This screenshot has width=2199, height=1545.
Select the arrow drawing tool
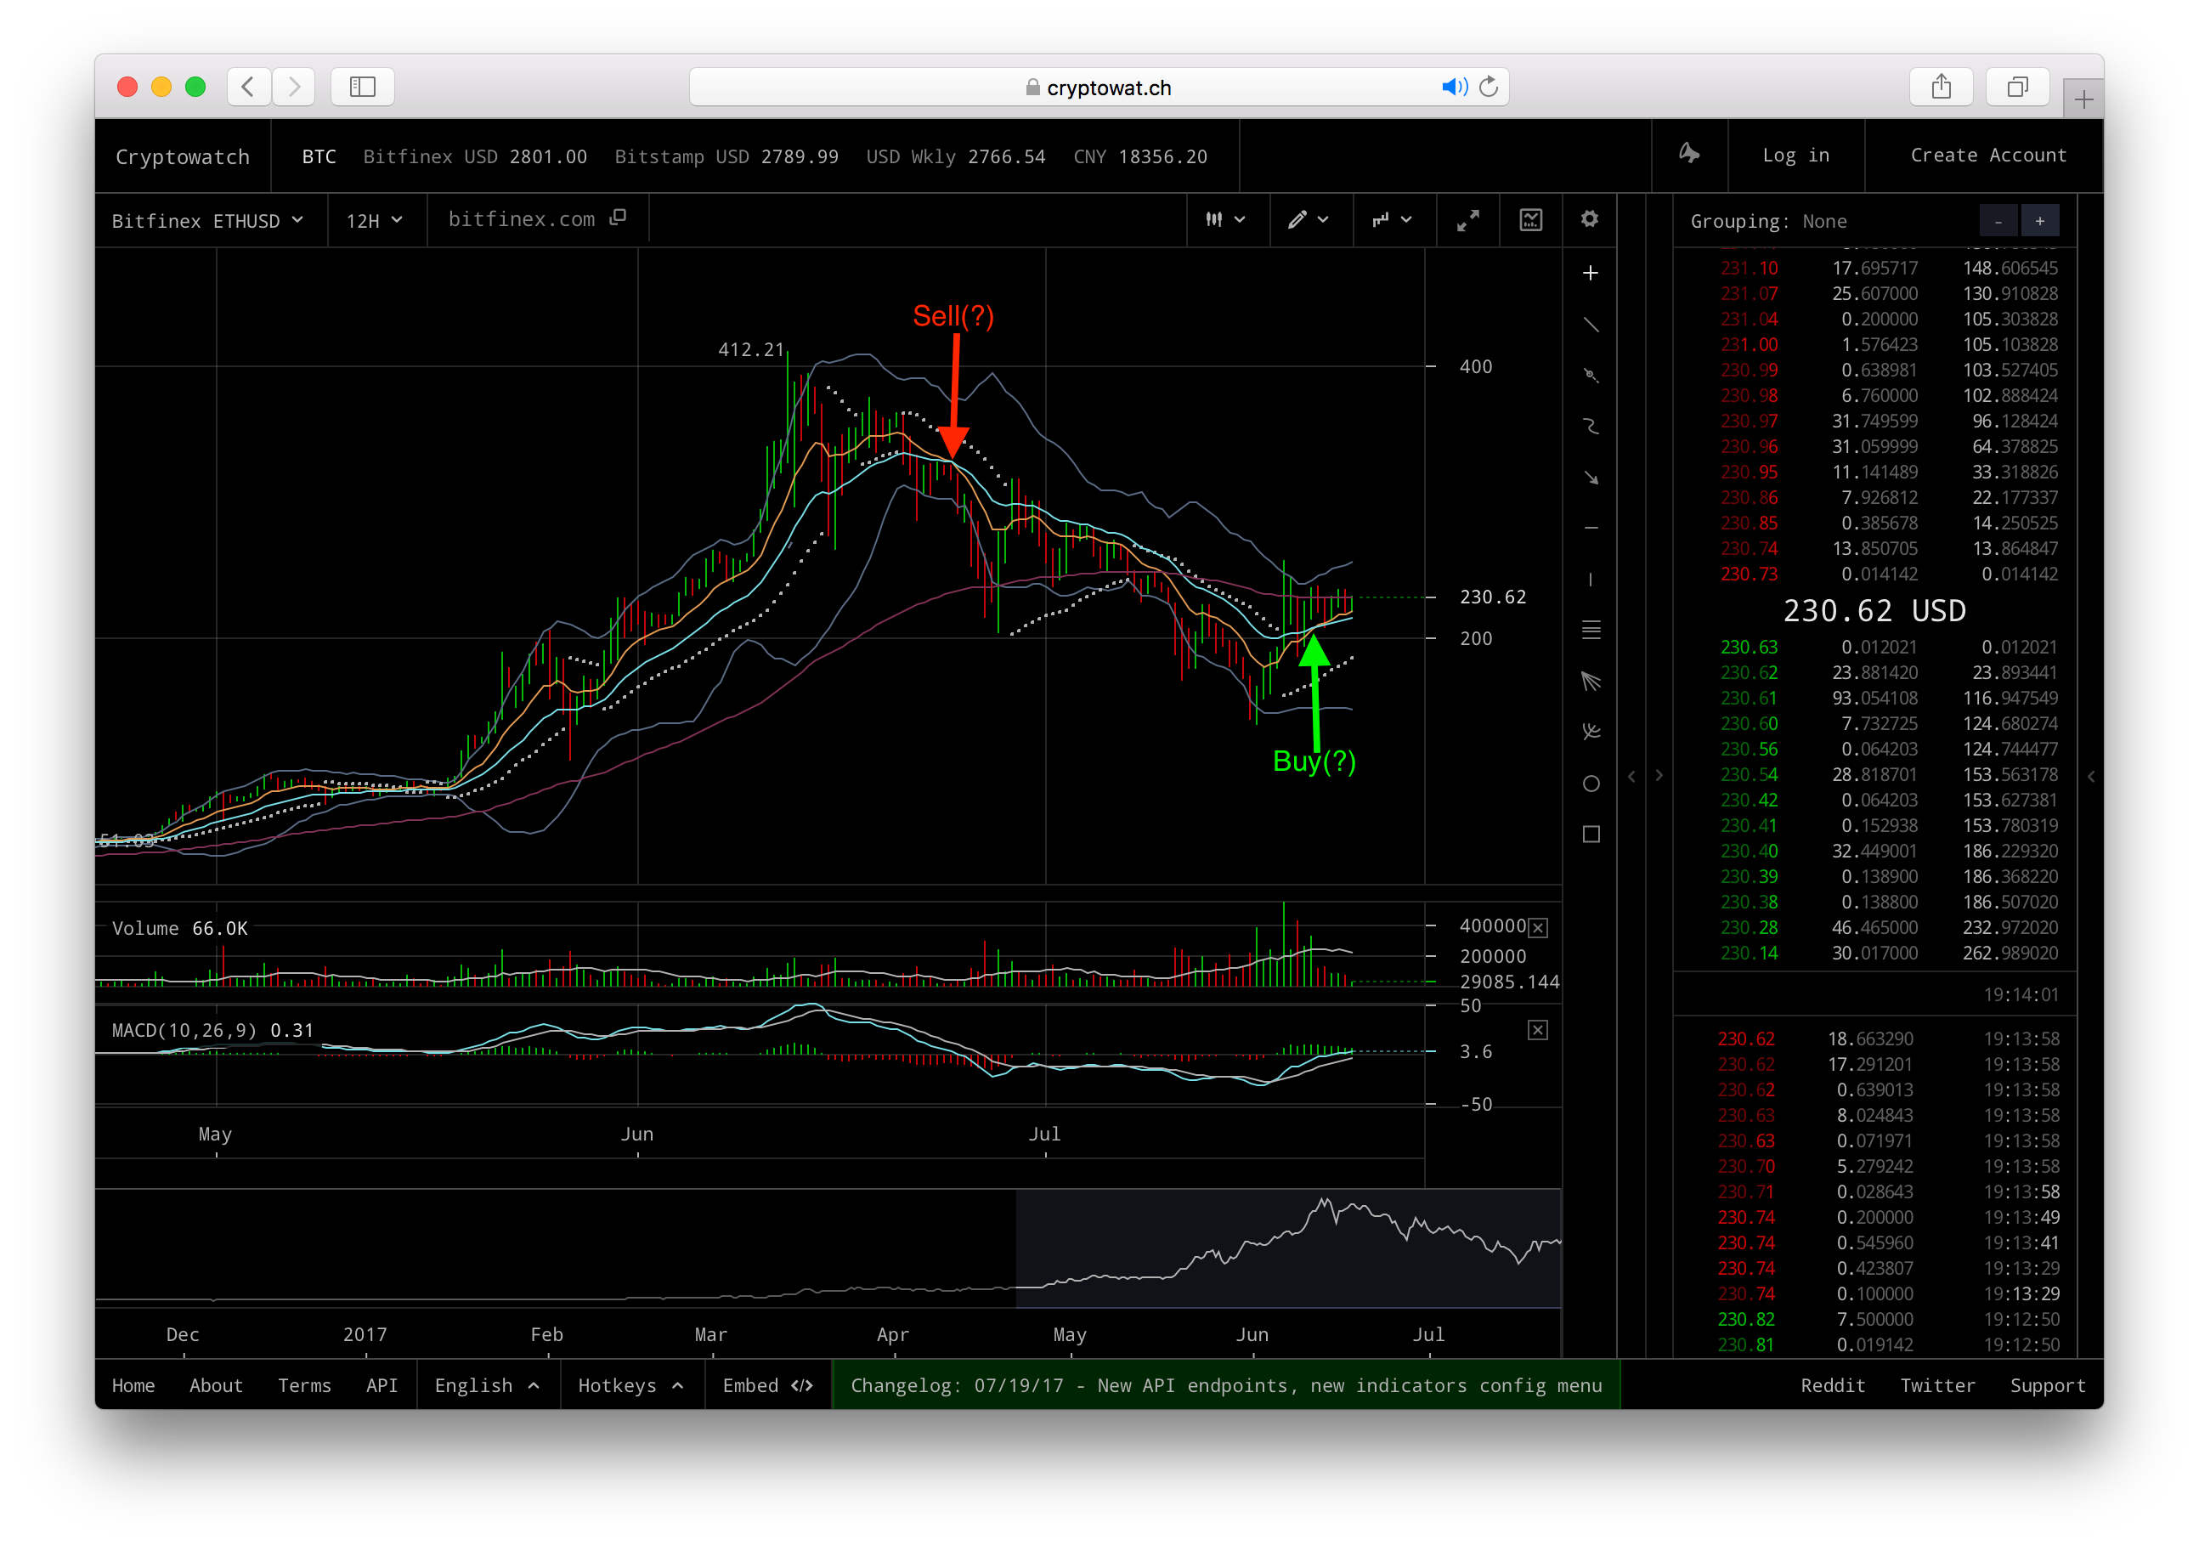[1590, 477]
